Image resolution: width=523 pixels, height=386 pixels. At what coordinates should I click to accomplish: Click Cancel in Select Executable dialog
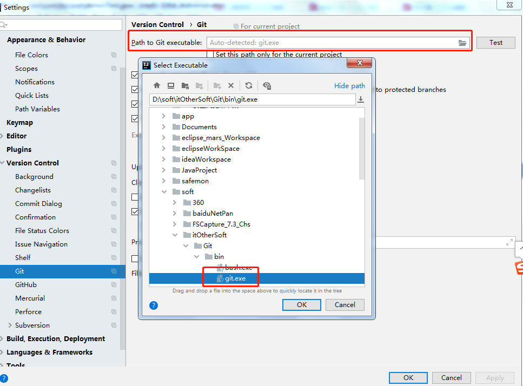345,305
